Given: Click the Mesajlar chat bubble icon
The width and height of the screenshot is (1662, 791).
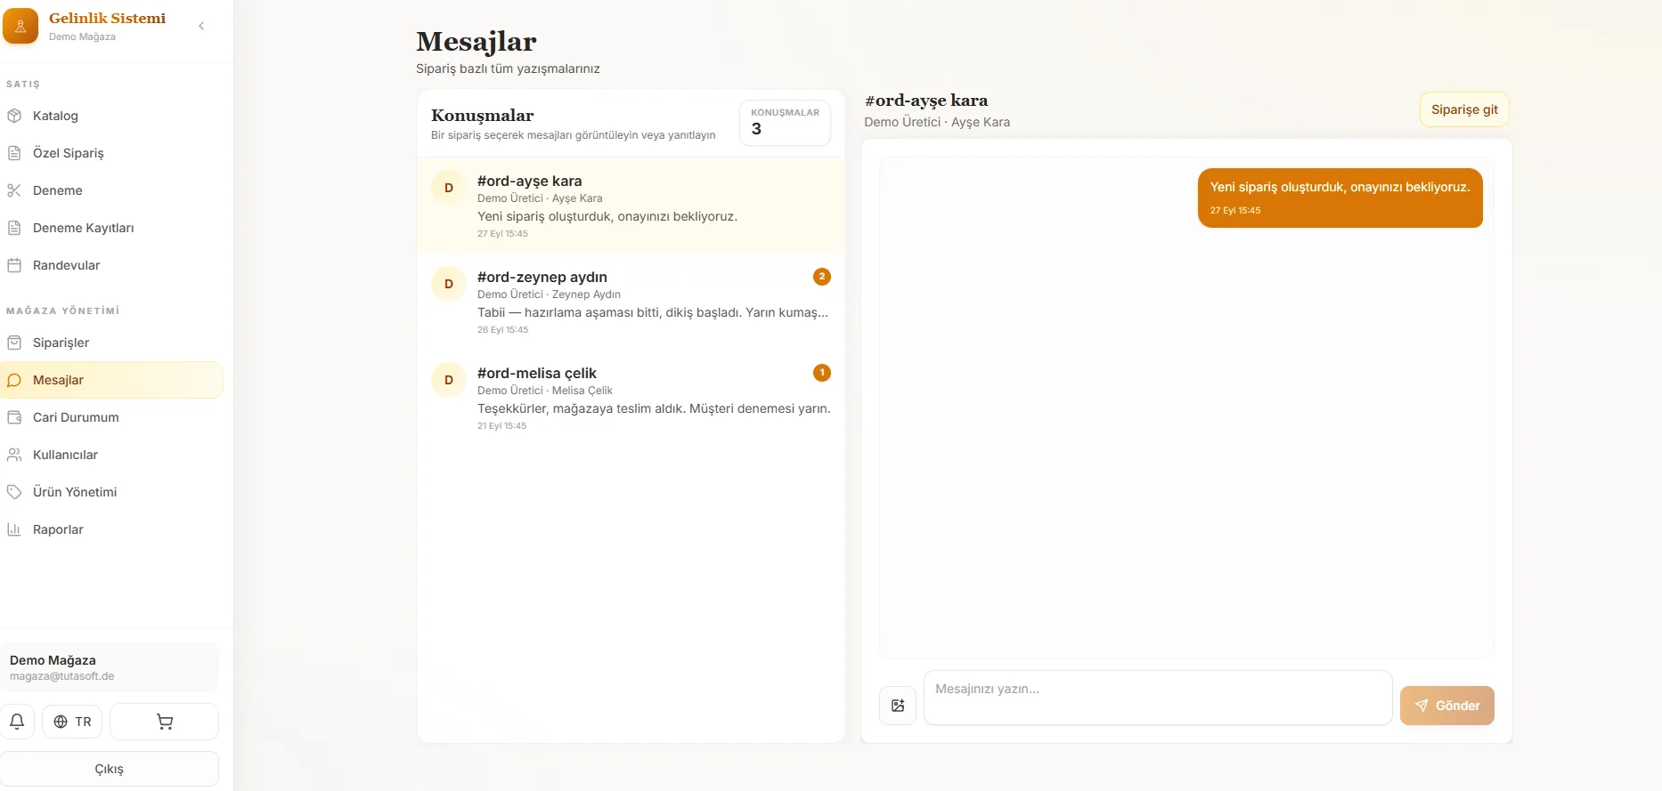Looking at the screenshot, I should [x=14, y=380].
